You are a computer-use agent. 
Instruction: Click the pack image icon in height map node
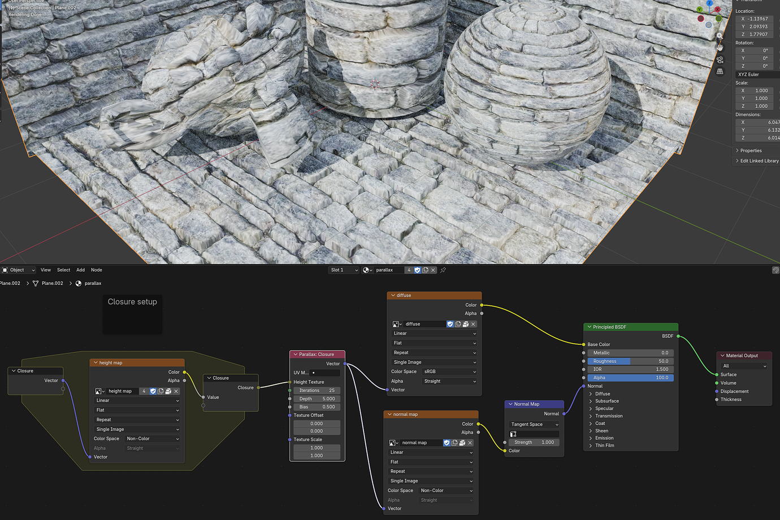[x=168, y=391]
